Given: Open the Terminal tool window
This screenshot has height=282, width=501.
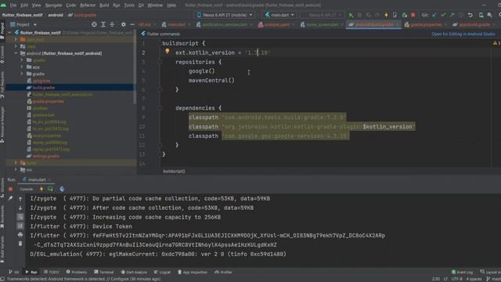Looking at the screenshot, I should click(104, 273).
